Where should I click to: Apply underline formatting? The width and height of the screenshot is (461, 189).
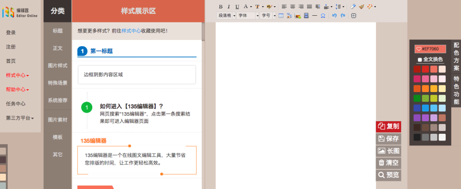(237, 7)
